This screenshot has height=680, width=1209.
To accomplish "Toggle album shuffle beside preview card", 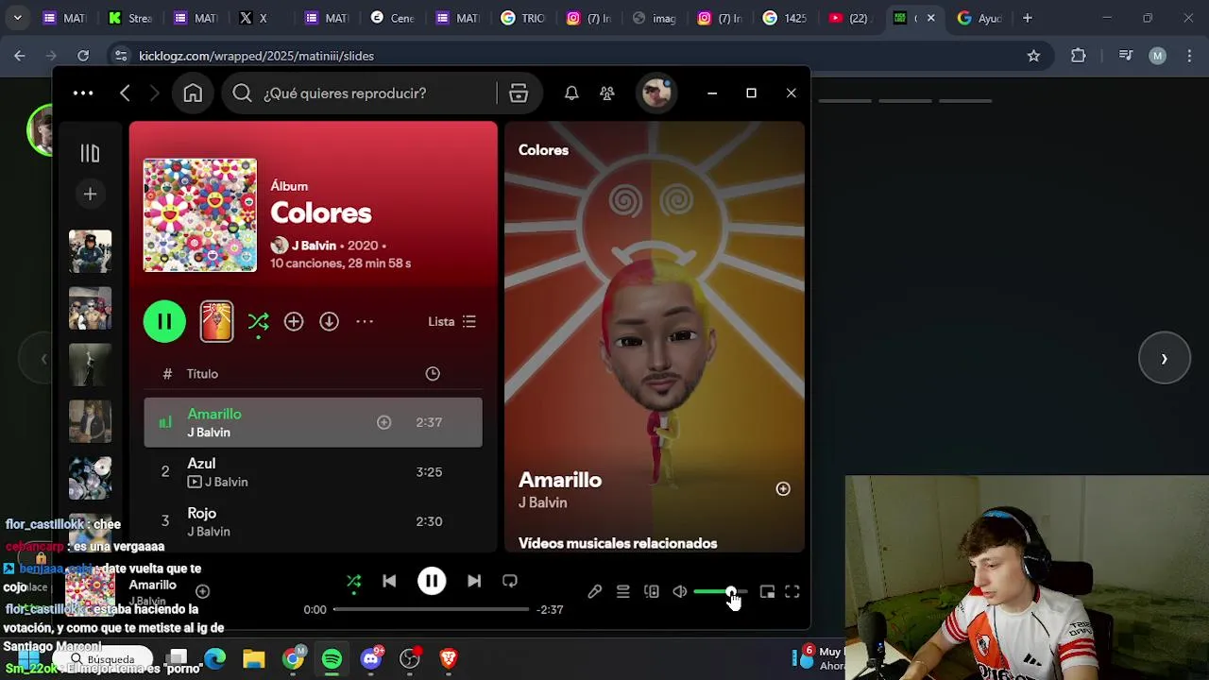I will pyautogui.click(x=258, y=321).
